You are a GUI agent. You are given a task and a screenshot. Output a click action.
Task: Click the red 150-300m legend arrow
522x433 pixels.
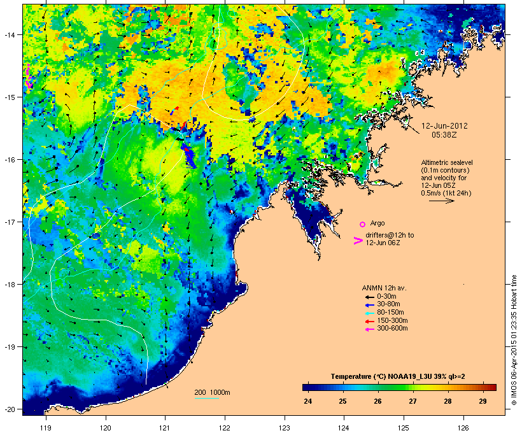[369, 321]
